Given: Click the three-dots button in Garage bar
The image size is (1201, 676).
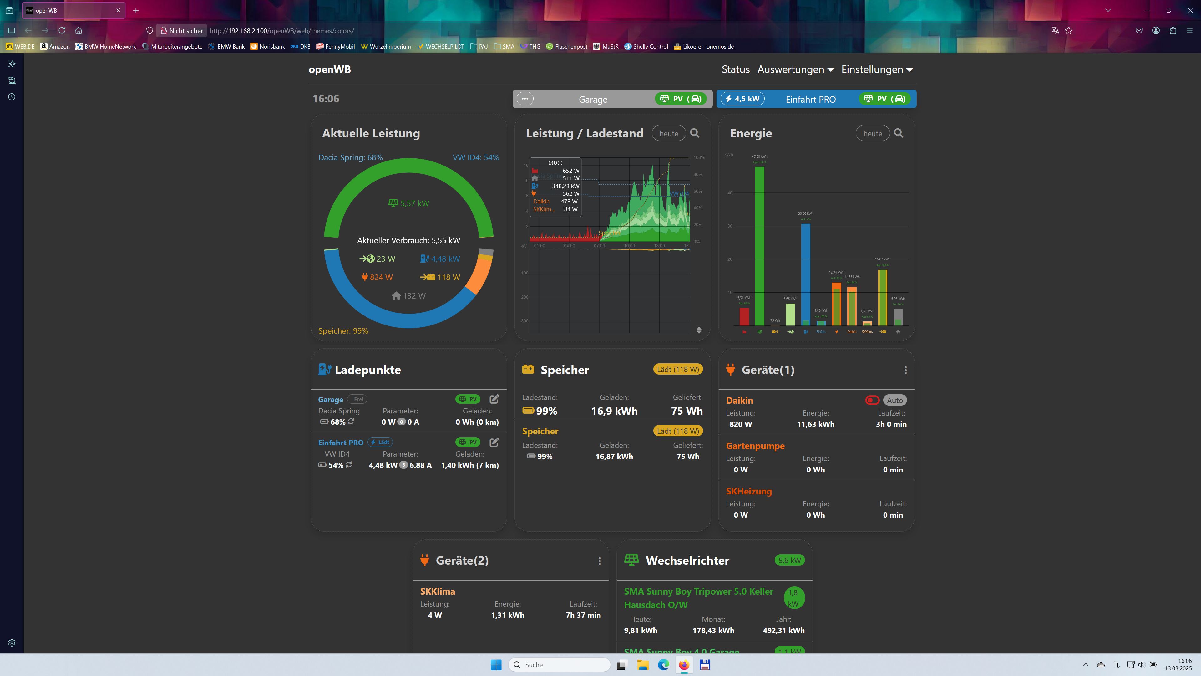Looking at the screenshot, I should (525, 99).
